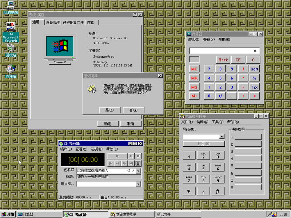Click skip forwards in CD Player
This screenshot has height=218, width=291.
pos(124,163)
